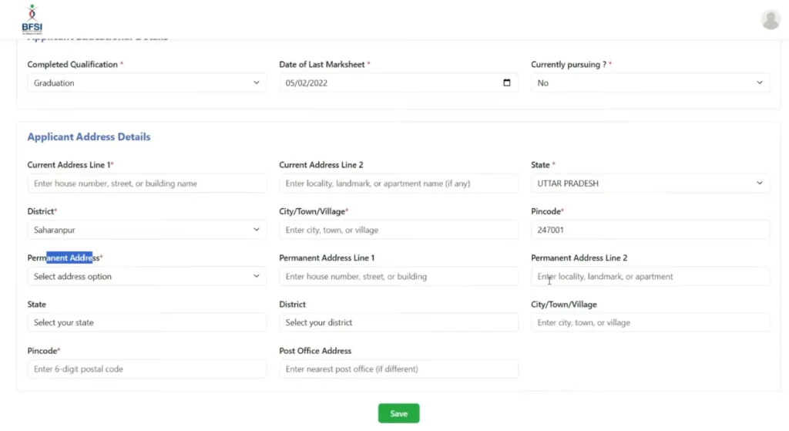Open the user profile avatar
The width and height of the screenshot is (789, 431).
pos(771,20)
